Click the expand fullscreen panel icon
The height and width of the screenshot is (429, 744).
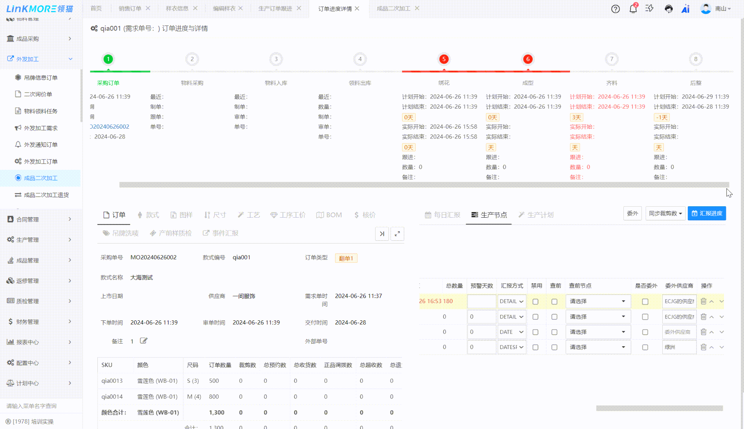(x=397, y=234)
